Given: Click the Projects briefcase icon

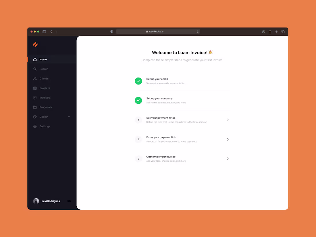Looking at the screenshot, I should click(35, 88).
